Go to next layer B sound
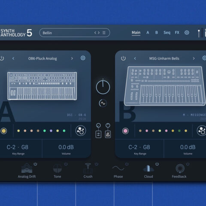The width and height of the screenshot is (206, 206). coord(194,58)
